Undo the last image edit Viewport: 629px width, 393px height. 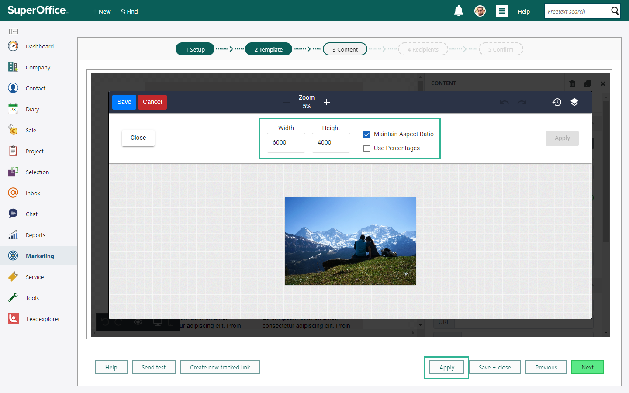click(x=505, y=102)
